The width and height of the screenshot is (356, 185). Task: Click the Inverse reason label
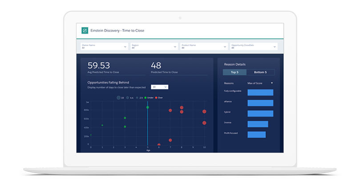(x=228, y=122)
